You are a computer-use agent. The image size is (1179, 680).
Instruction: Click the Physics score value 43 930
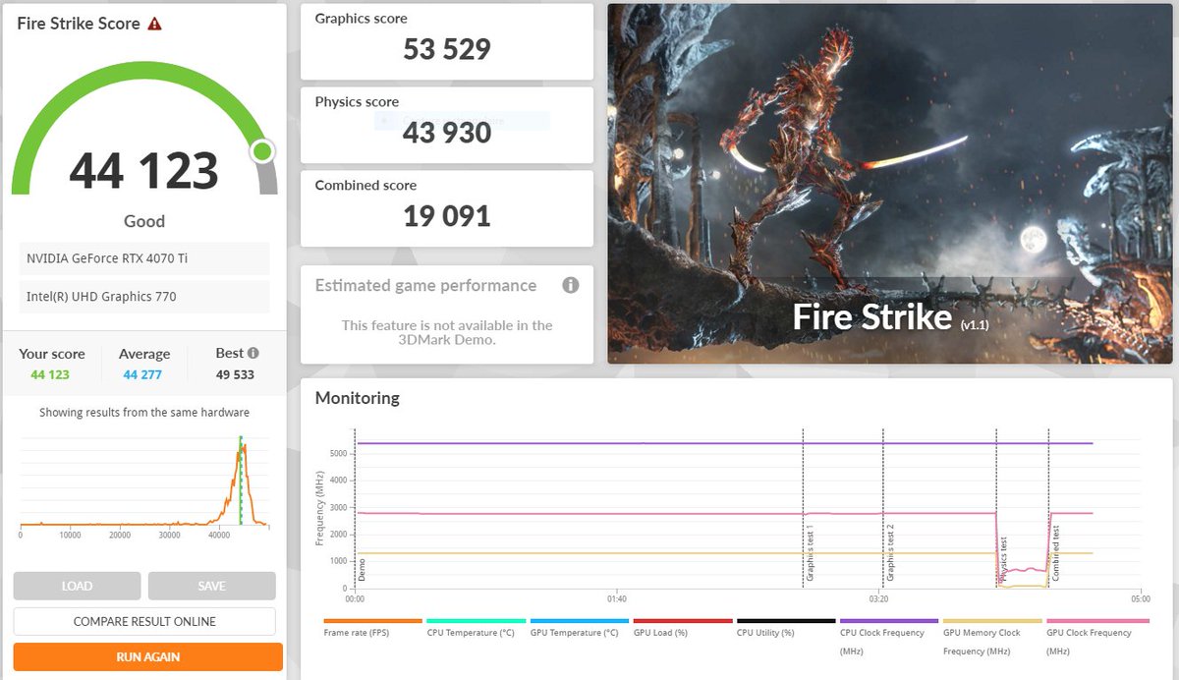(447, 133)
